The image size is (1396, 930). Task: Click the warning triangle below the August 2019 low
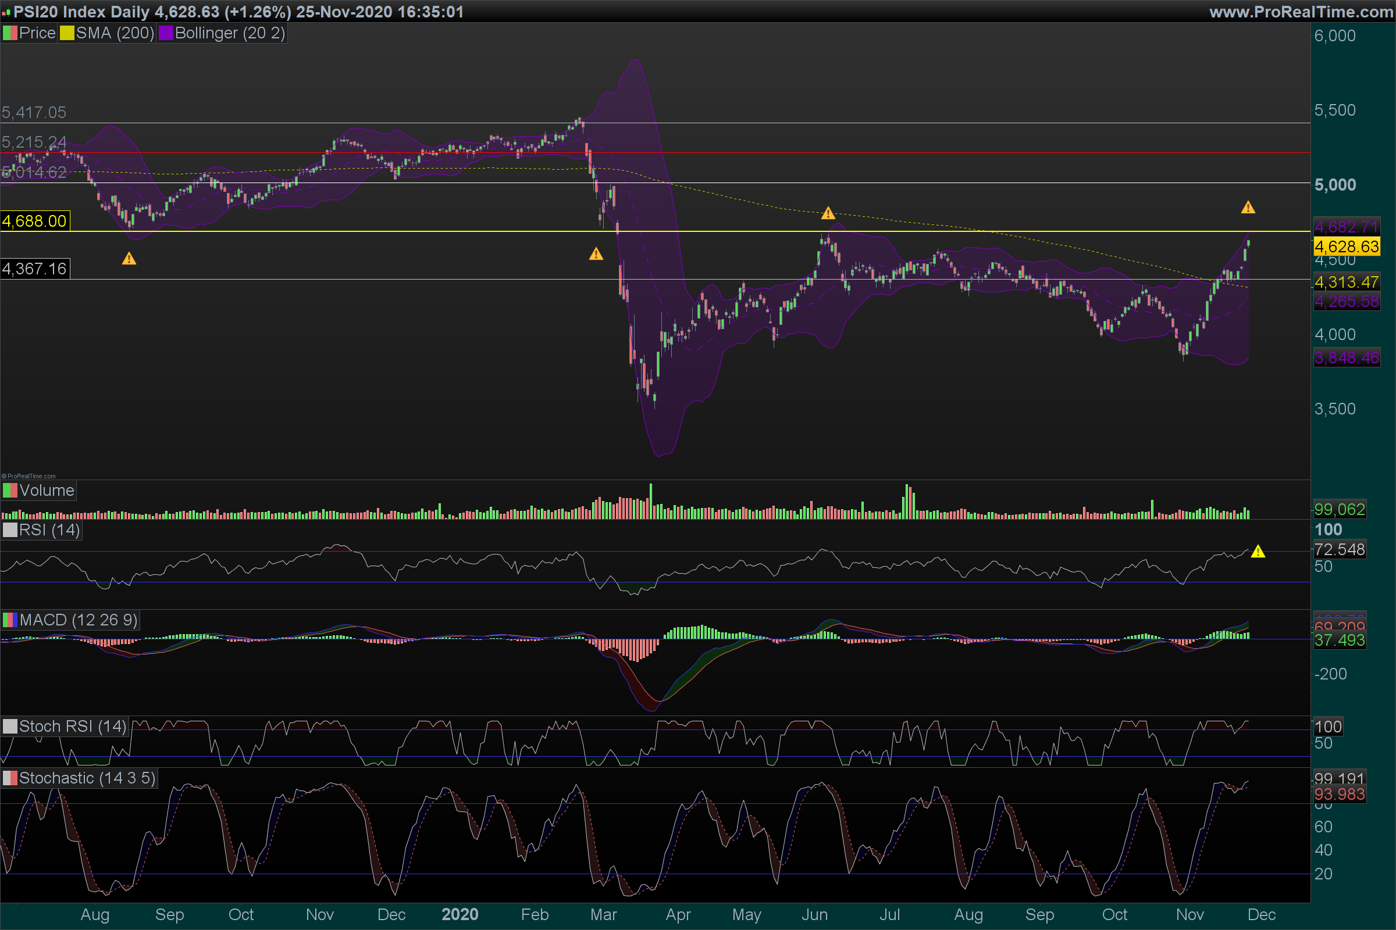coord(129,259)
